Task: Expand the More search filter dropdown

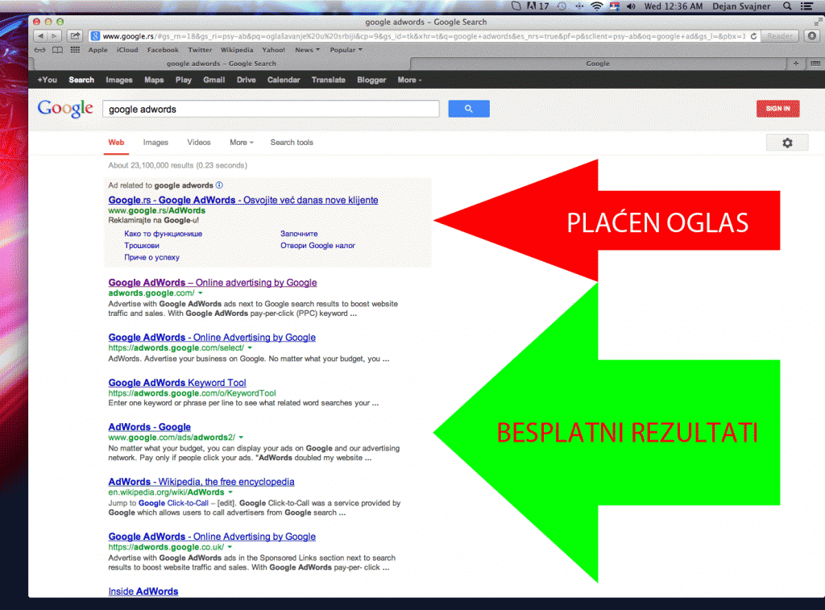Action: click(242, 143)
